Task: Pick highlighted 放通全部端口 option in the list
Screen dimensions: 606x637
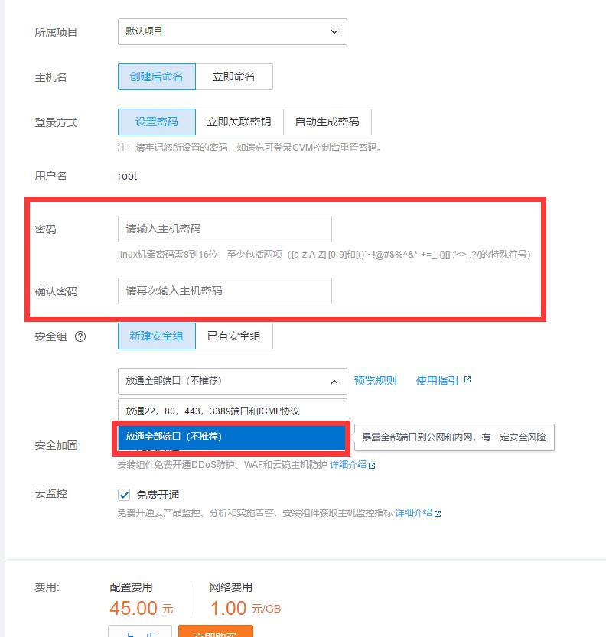Action: tap(232, 437)
